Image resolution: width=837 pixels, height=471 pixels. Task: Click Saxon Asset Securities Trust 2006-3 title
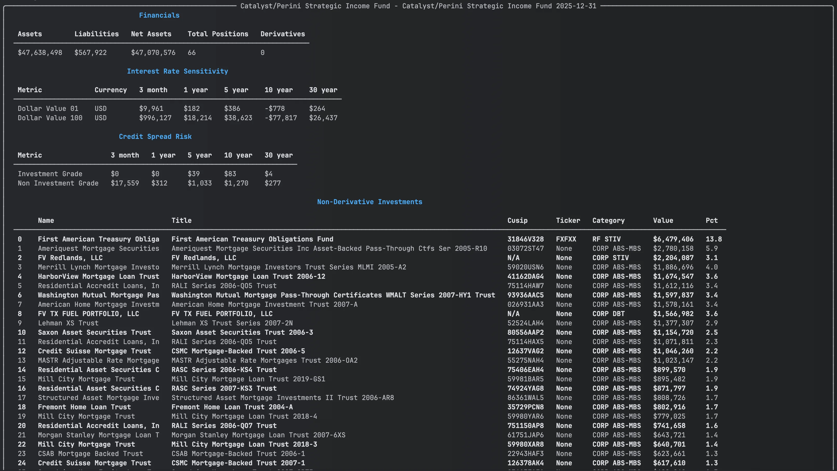click(242, 332)
